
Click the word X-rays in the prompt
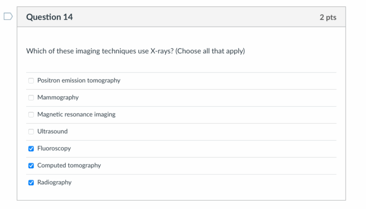(x=162, y=51)
